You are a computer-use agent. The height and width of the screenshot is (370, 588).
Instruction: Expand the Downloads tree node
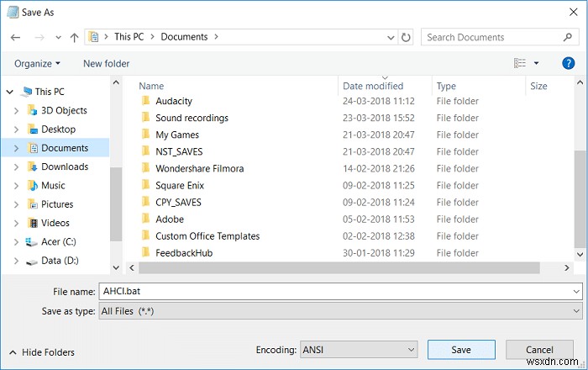click(x=16, y=167)
